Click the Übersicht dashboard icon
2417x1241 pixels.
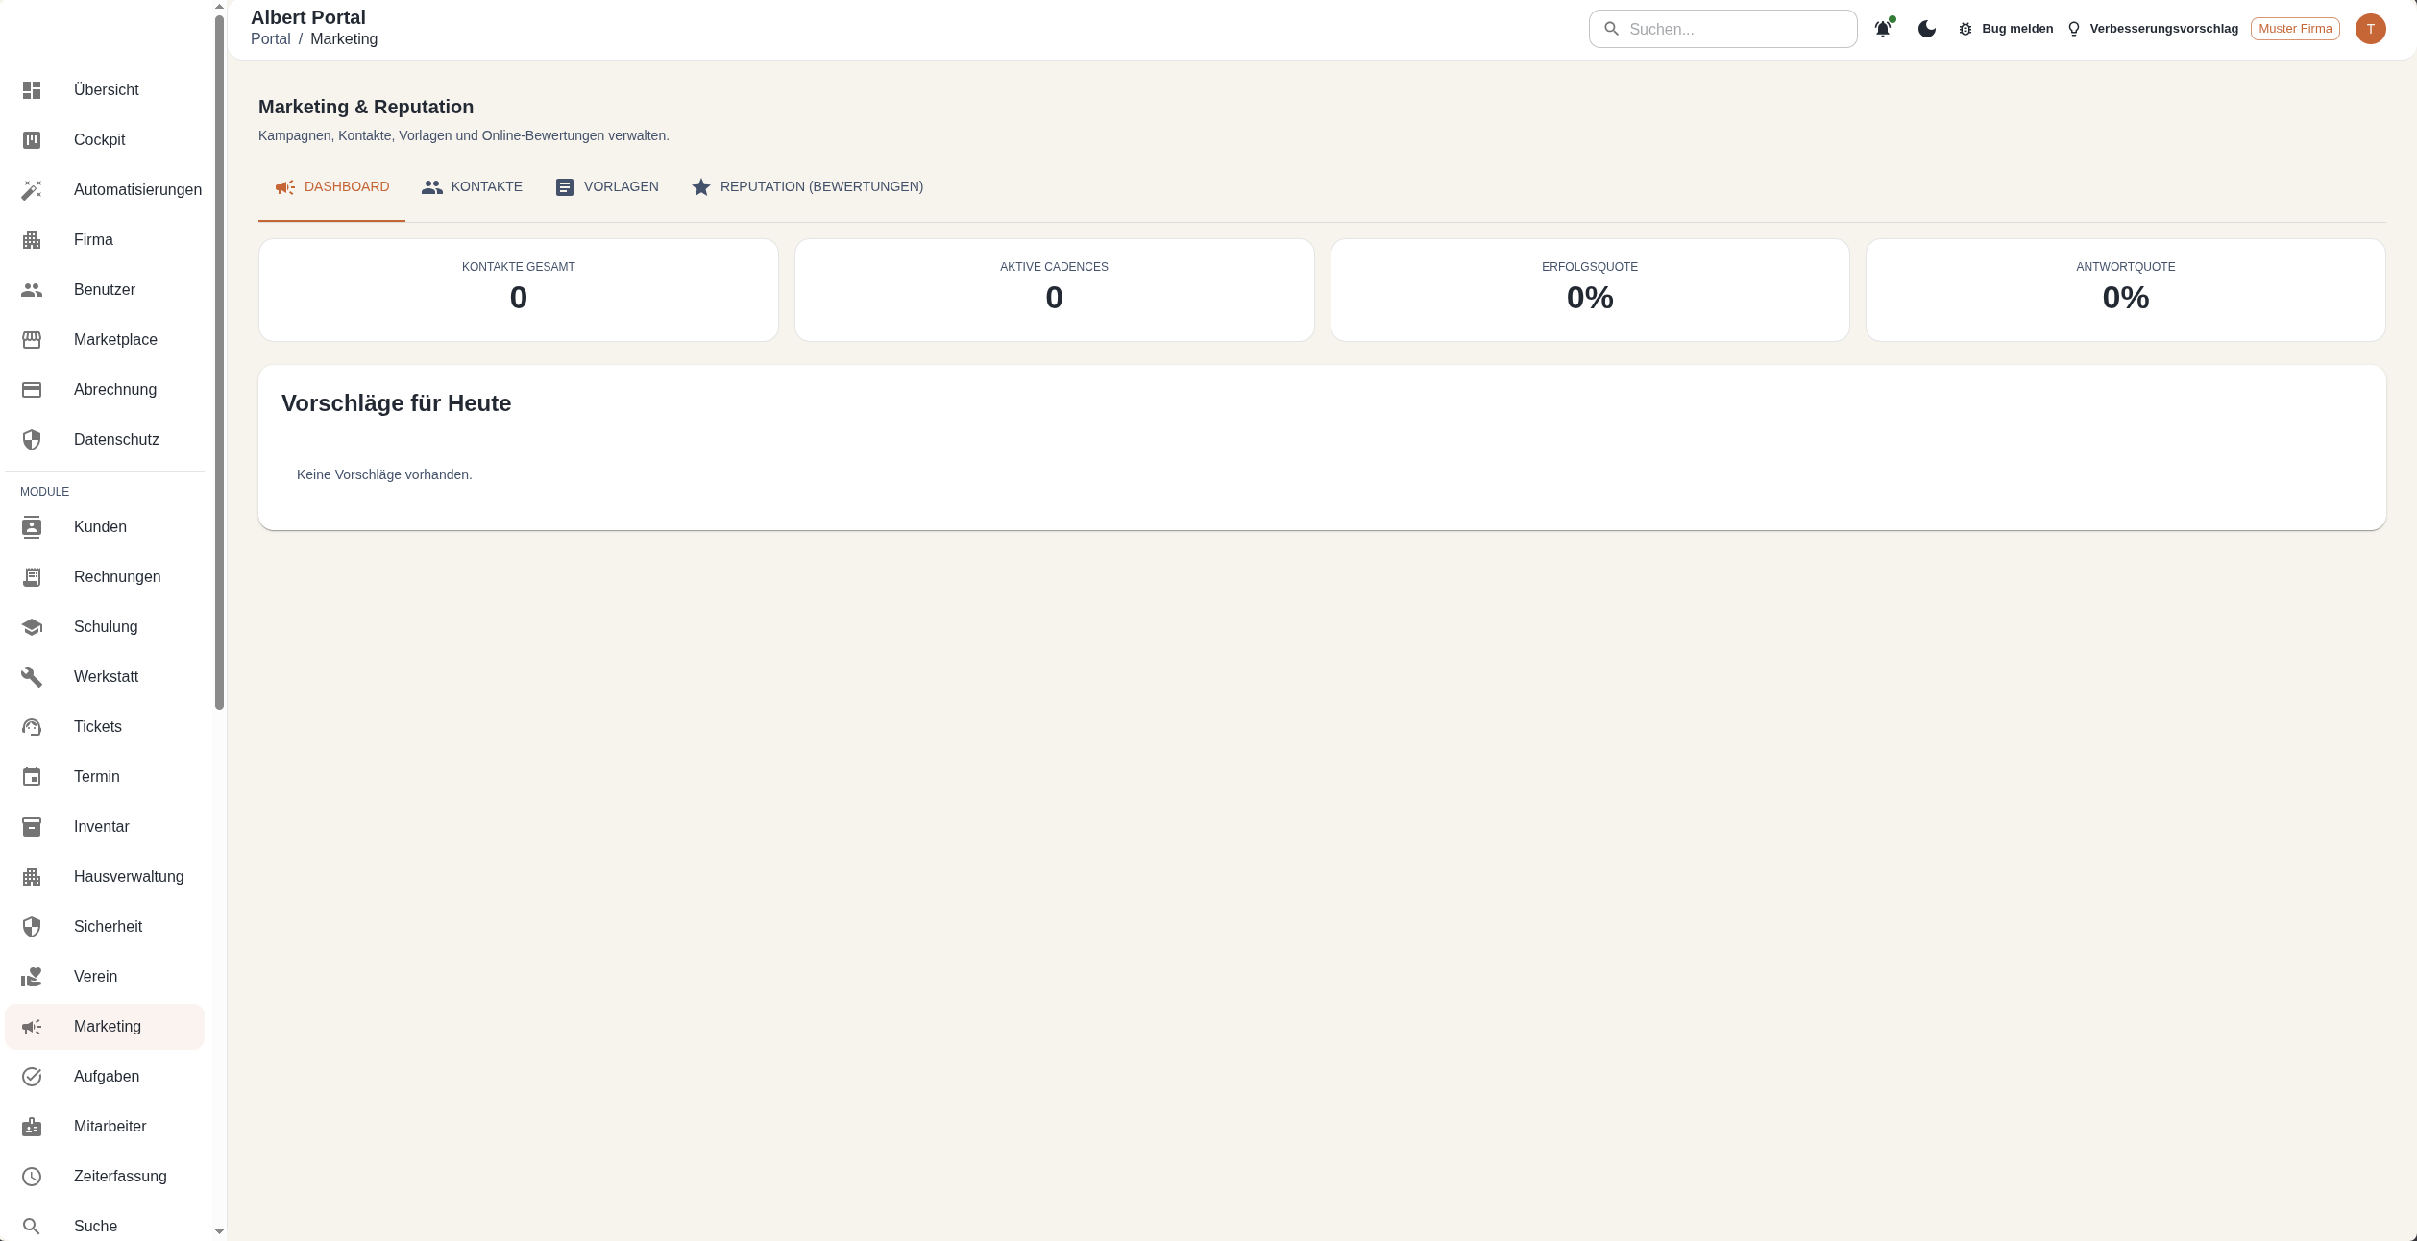(x=32, y=90)
